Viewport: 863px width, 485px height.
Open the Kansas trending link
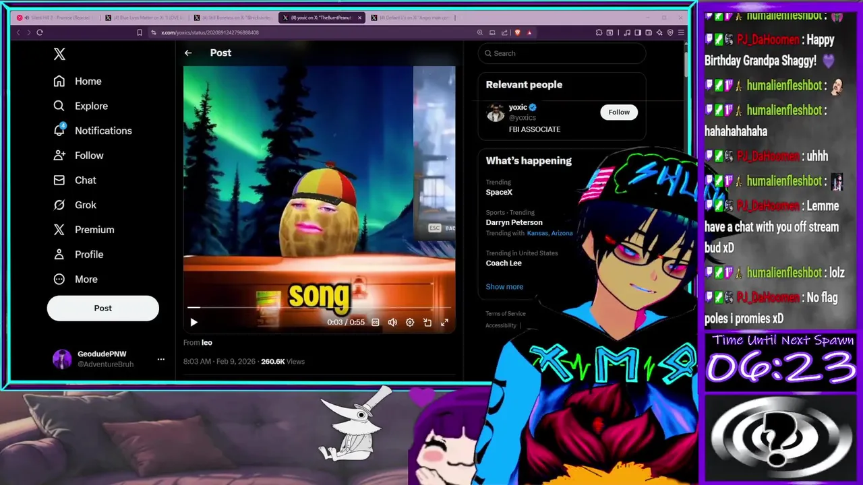[537, 233]
